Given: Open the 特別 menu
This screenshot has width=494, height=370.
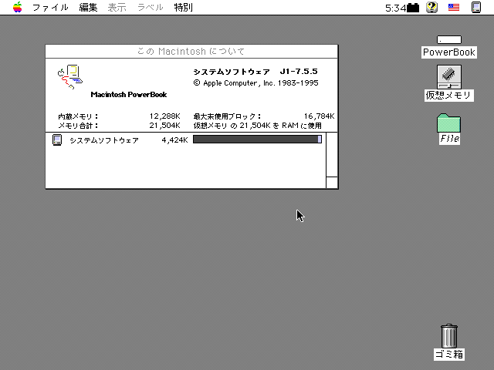Looking at the screenshot, I should [184, 7].
